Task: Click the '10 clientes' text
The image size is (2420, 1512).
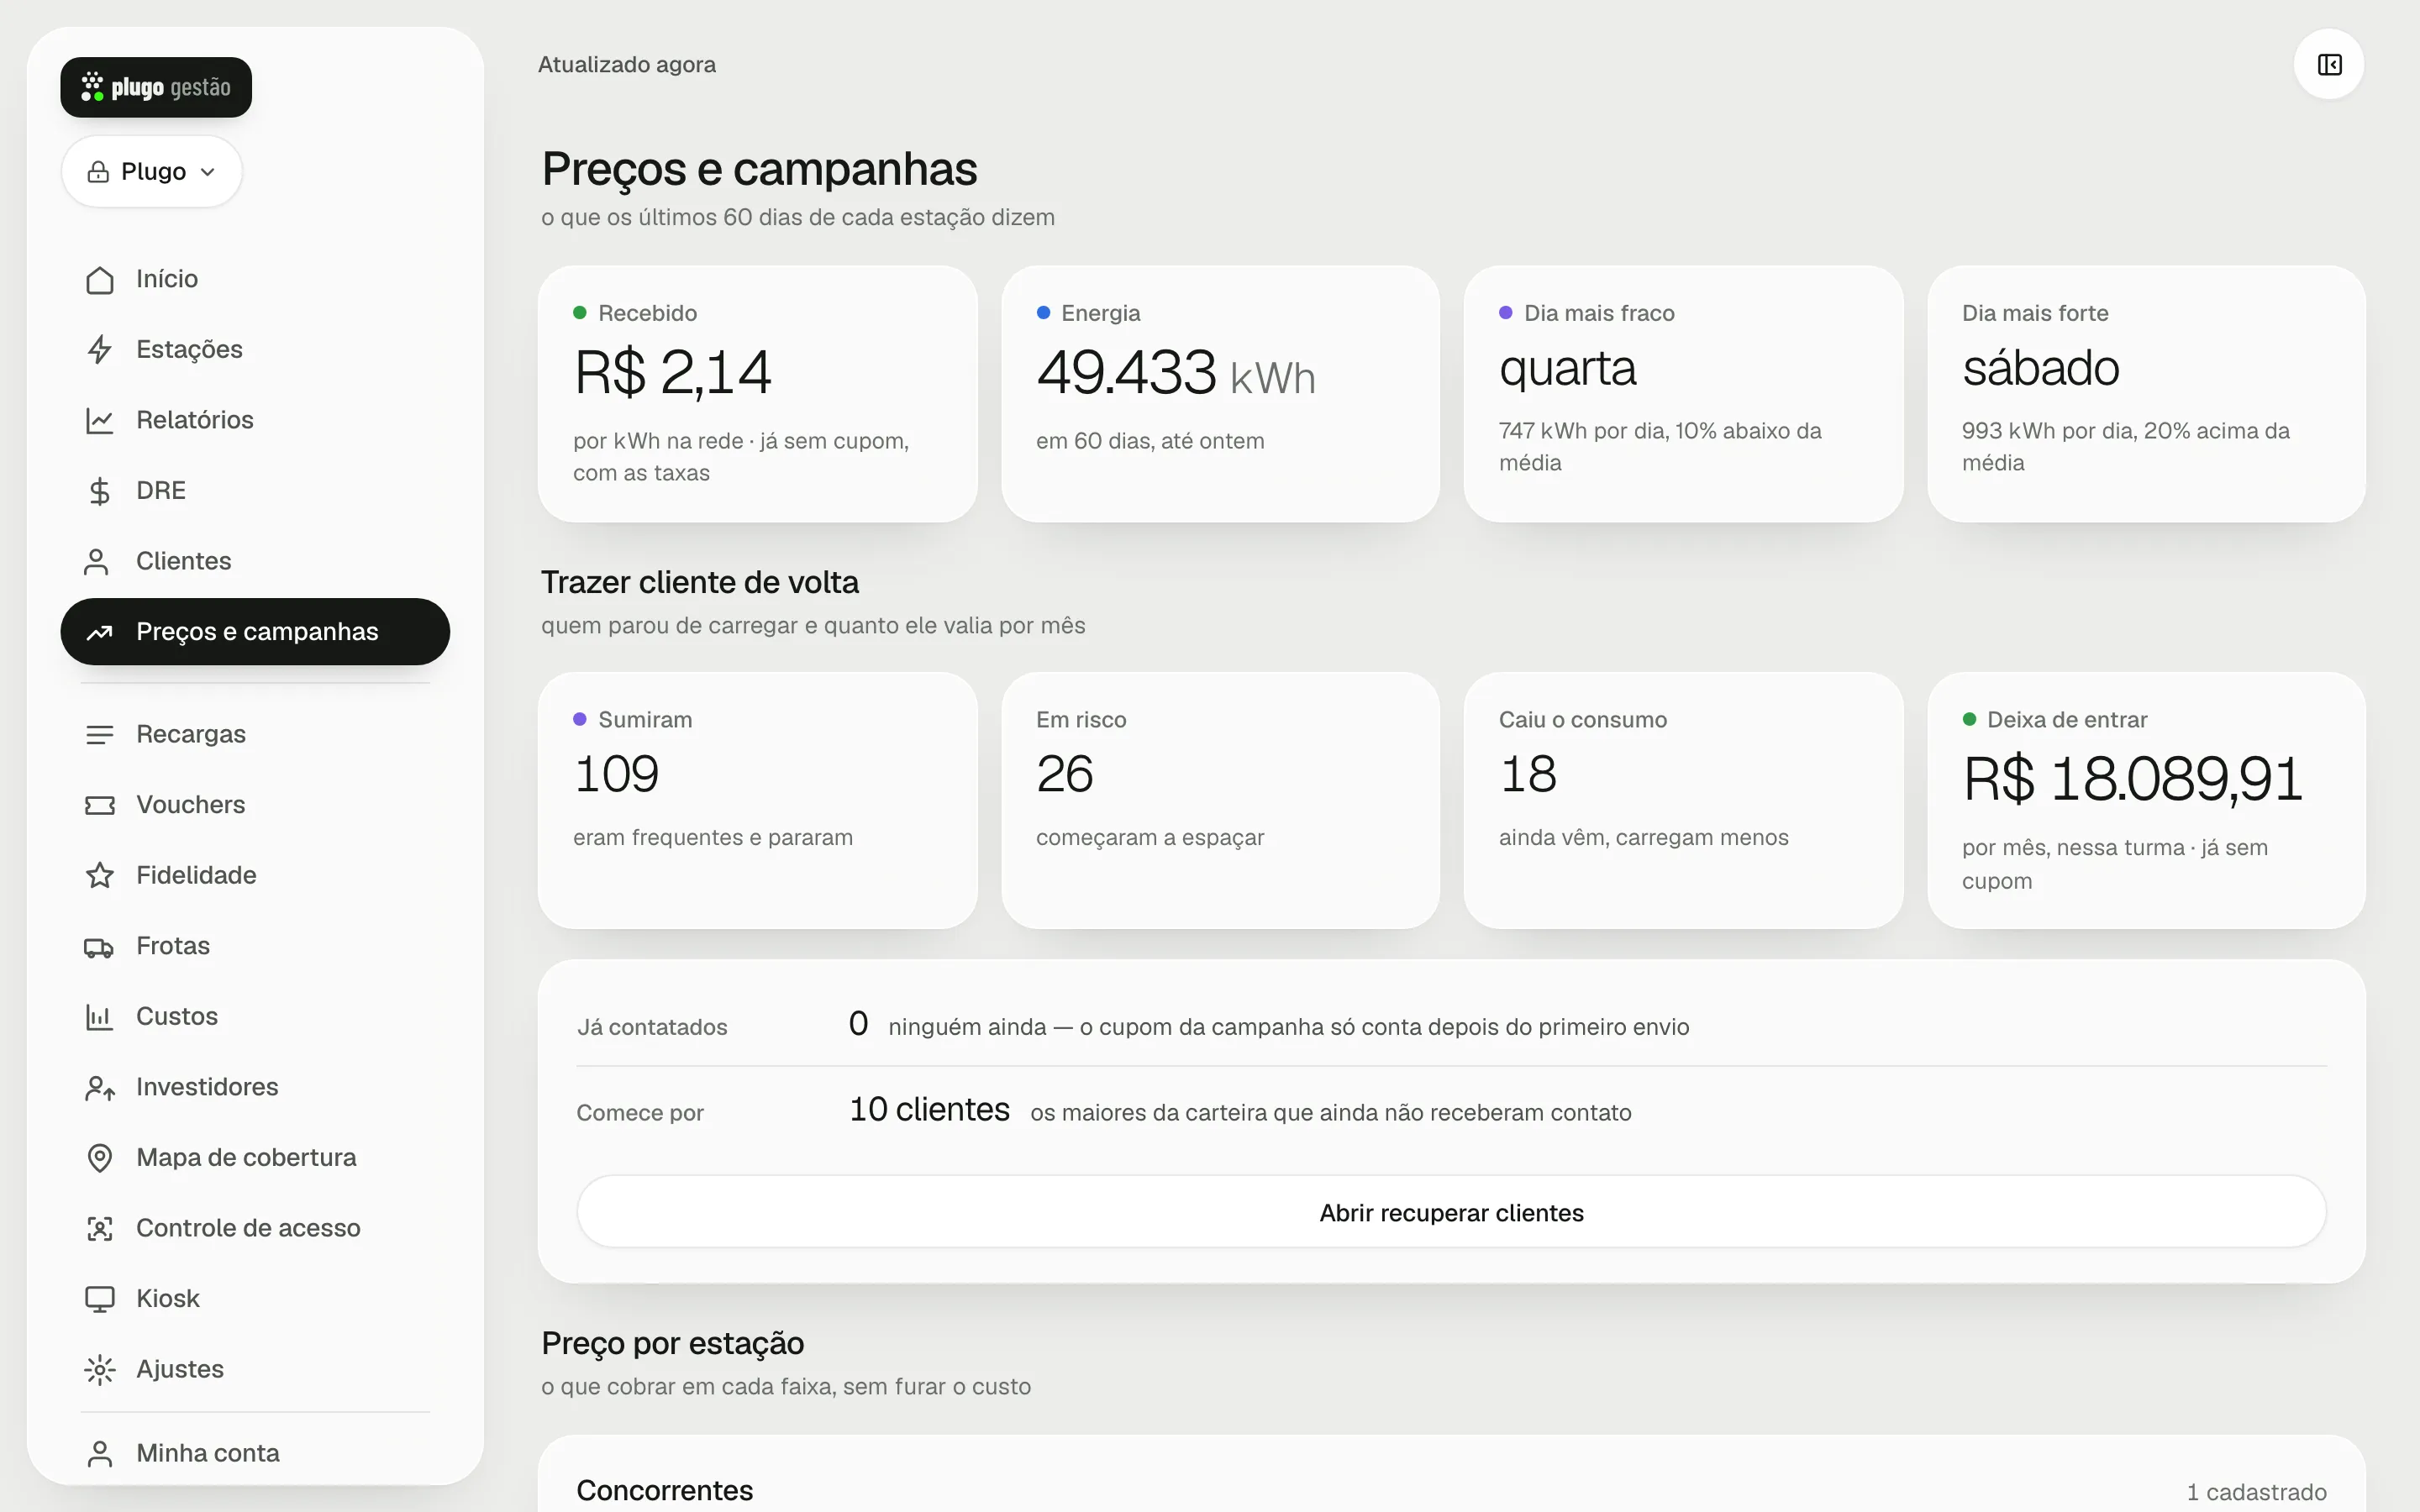Action: coord(929,1110)
